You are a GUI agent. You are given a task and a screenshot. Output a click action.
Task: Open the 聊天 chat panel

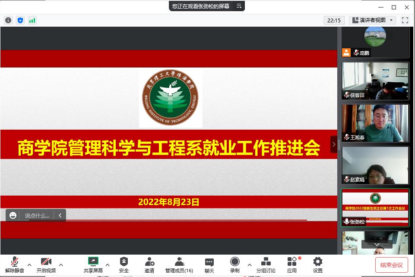[209, 265]
